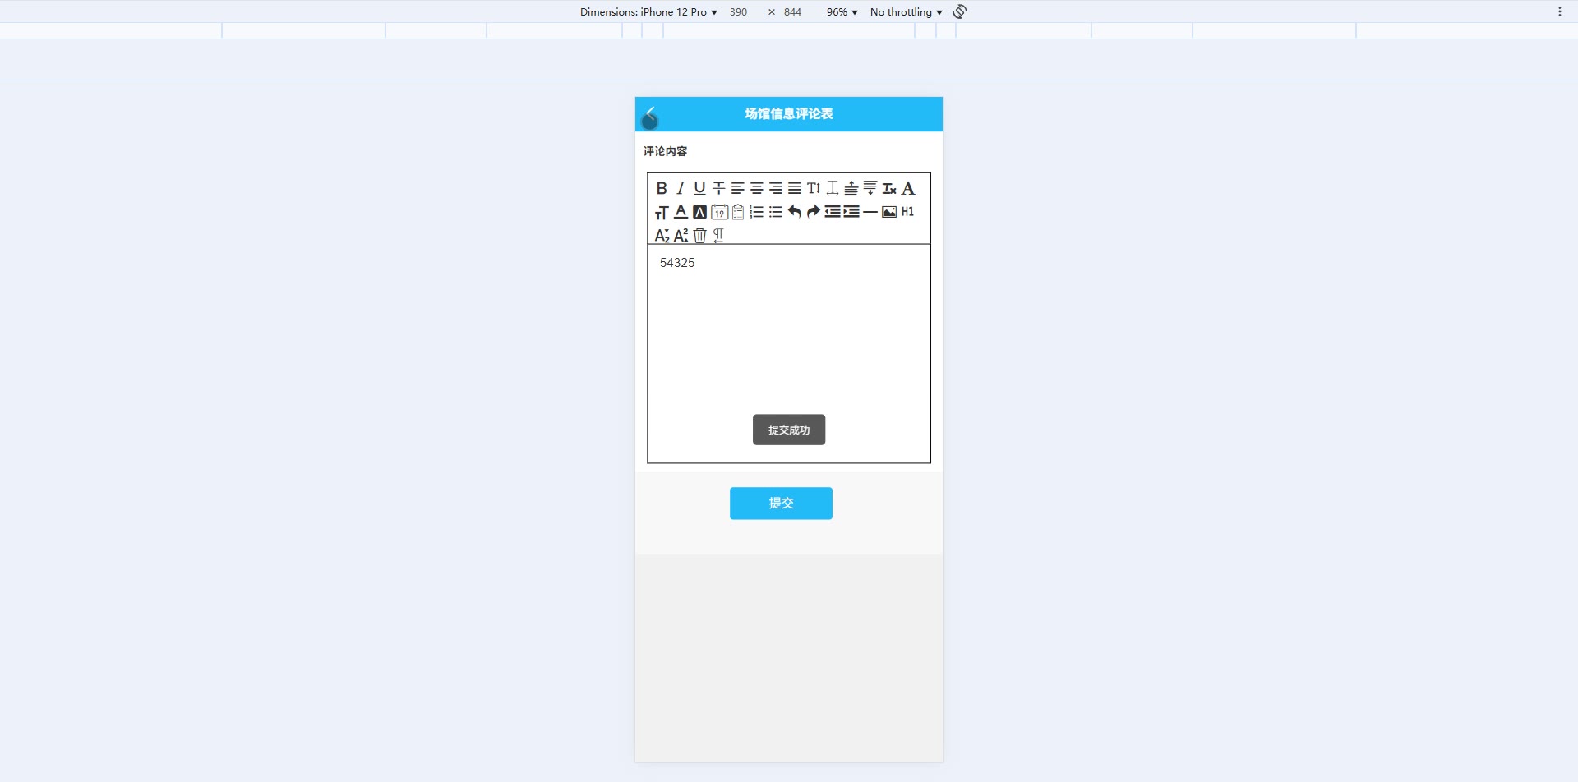Apply strikethrough formatting

coord(718,188)
